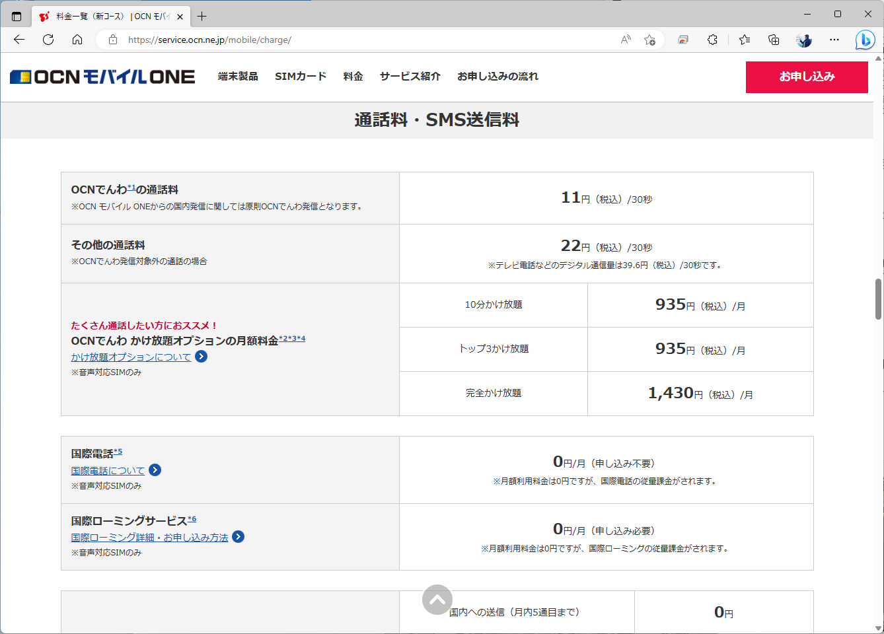Reload the page with refresh icon
884x634 pixels.
pyautogui.click(x=48, y=40)
